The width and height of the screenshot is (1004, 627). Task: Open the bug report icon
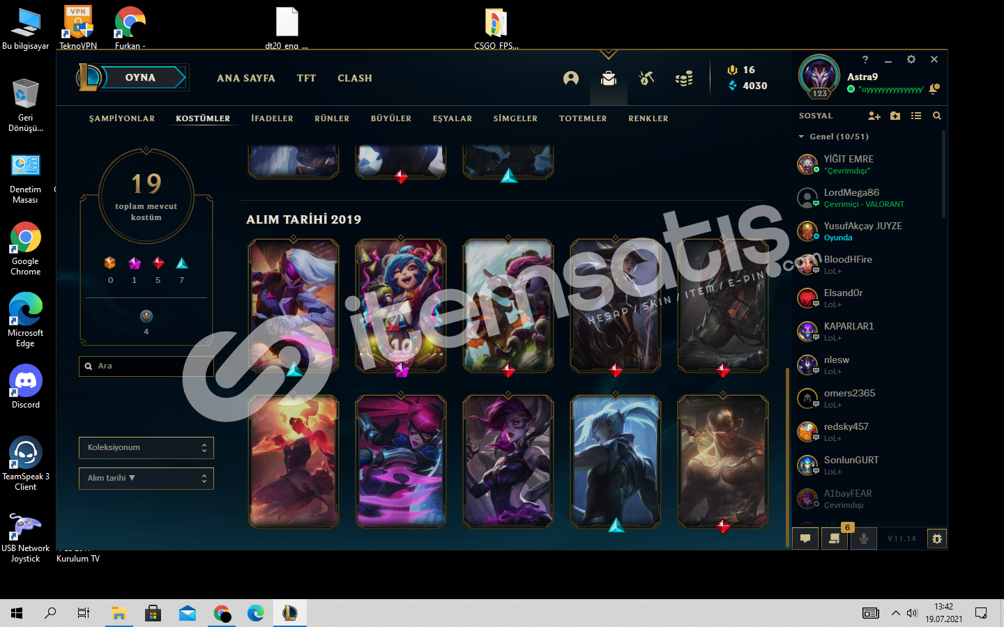coord(937,539)
